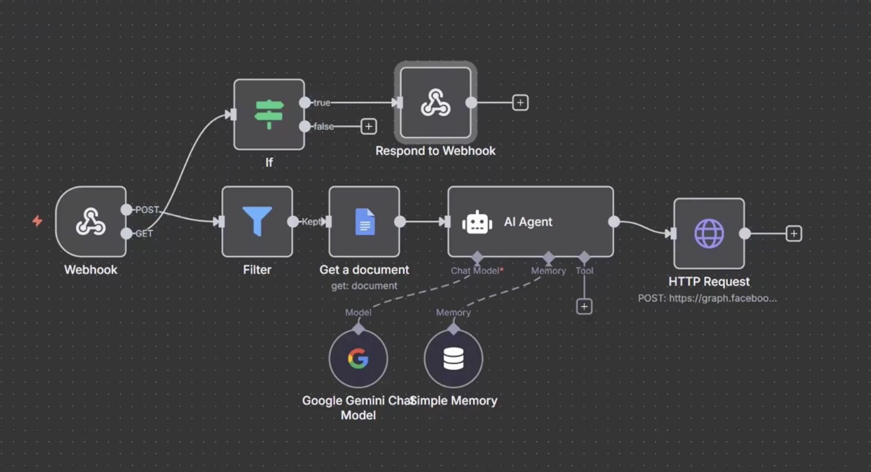
Task: Open the Webhook trigger node
Action: (x=91, y=222)
